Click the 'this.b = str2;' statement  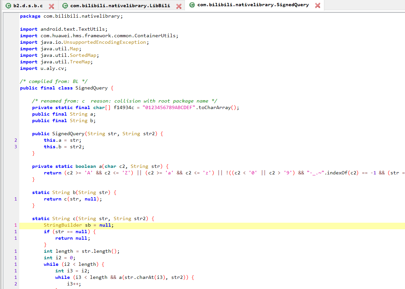coord(64,147)
